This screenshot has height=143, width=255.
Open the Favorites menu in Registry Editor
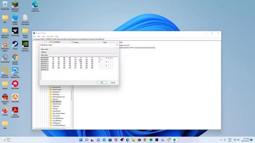tap(50, 36)
